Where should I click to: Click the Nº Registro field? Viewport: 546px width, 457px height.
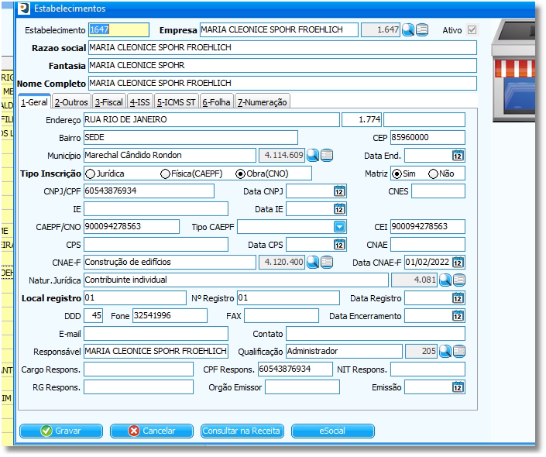tap(288, 298)
